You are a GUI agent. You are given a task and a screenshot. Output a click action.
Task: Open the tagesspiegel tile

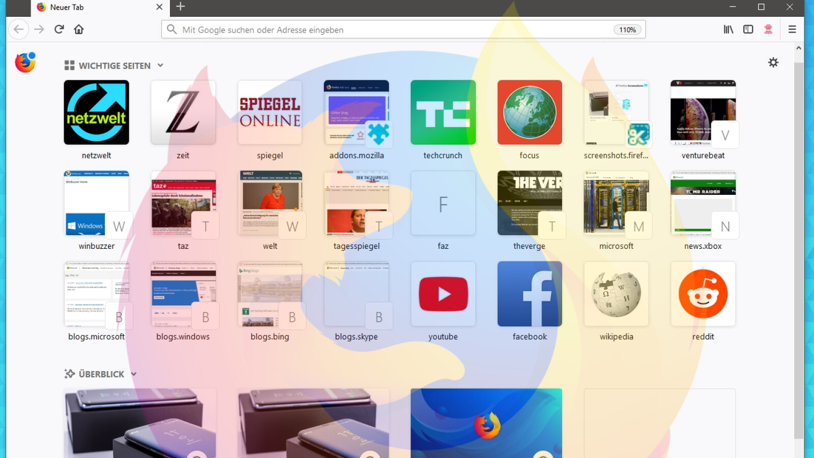pos(357,203)
